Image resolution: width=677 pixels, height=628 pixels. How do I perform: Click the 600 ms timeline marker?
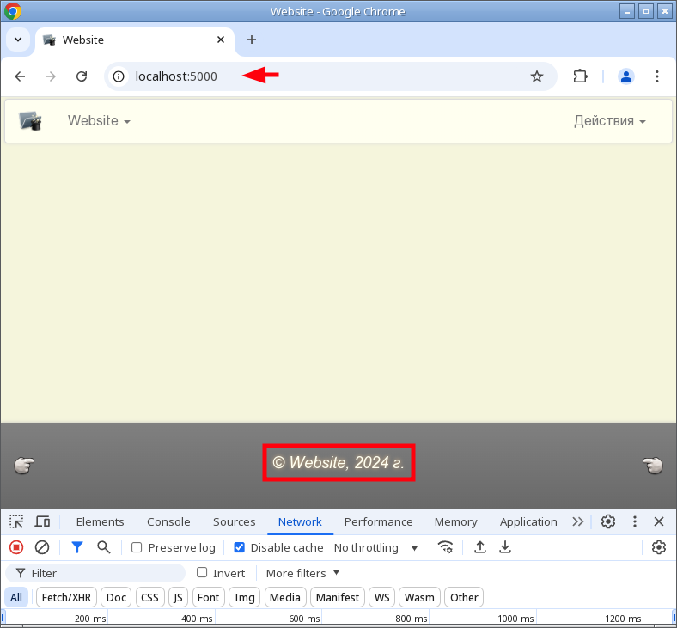click(304, 619)
